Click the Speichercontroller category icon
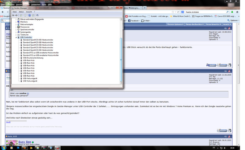245x150 pixels. (19, 29)
